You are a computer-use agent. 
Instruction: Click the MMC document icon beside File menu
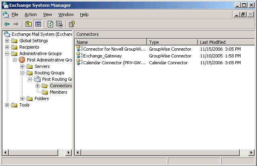6,14
